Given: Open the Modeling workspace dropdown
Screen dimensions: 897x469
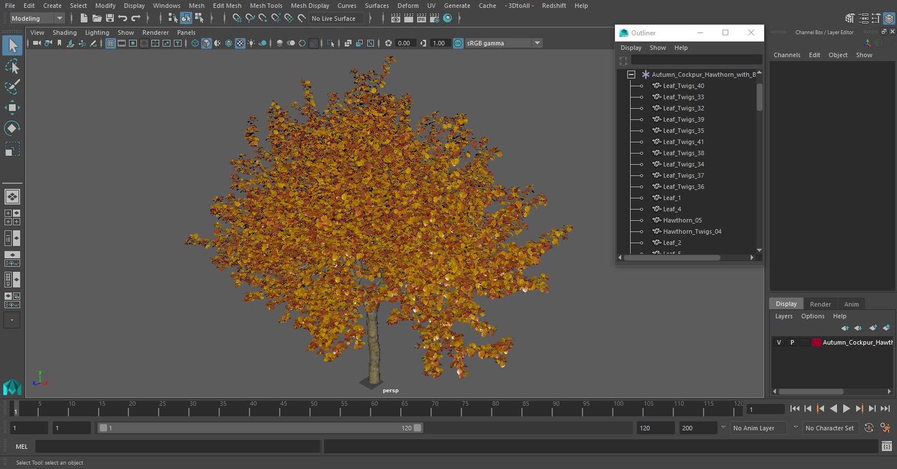Looking at the screenshot, I should [x=37, y=18].
